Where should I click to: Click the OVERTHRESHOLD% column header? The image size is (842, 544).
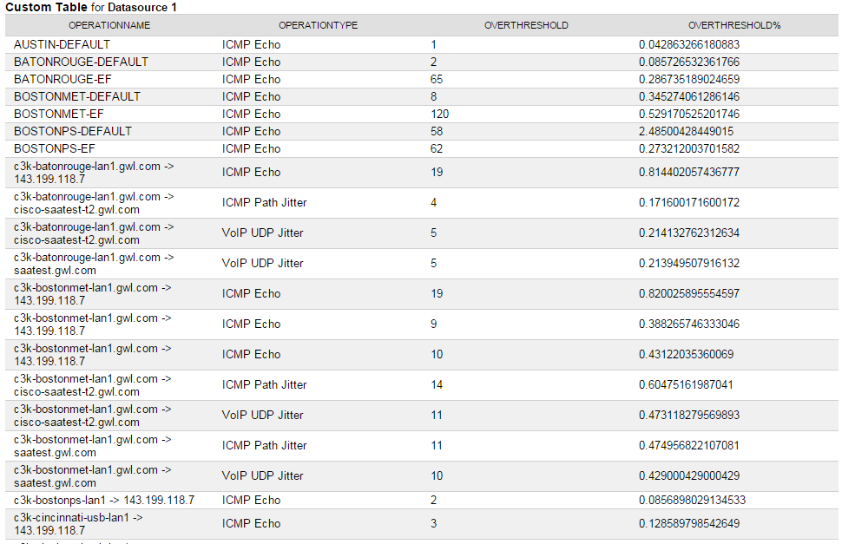point(734,25)
